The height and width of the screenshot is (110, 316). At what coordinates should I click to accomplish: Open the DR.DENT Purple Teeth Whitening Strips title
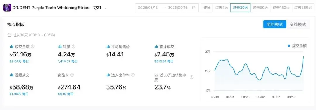(x=59, y=8)
